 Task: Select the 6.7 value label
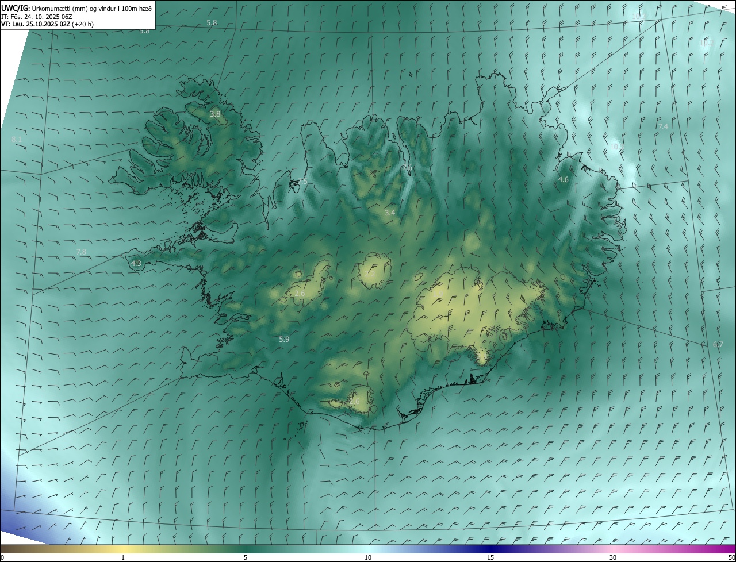coord(718,344)
